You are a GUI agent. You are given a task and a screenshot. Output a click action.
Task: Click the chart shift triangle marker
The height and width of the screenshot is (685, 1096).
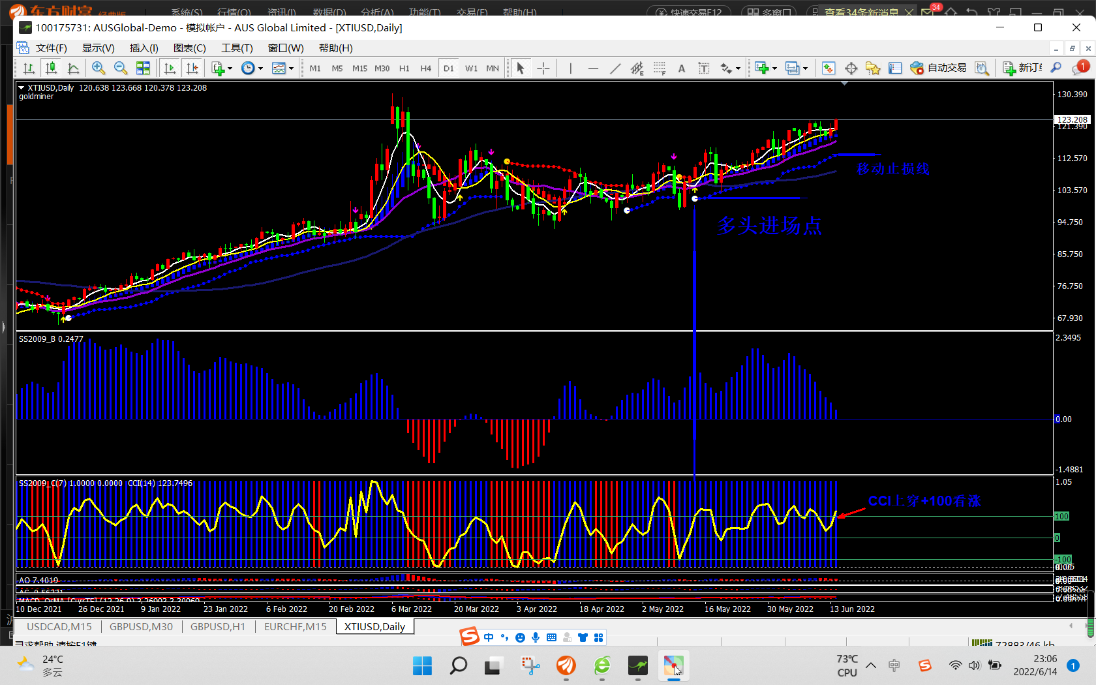[845, 84]
